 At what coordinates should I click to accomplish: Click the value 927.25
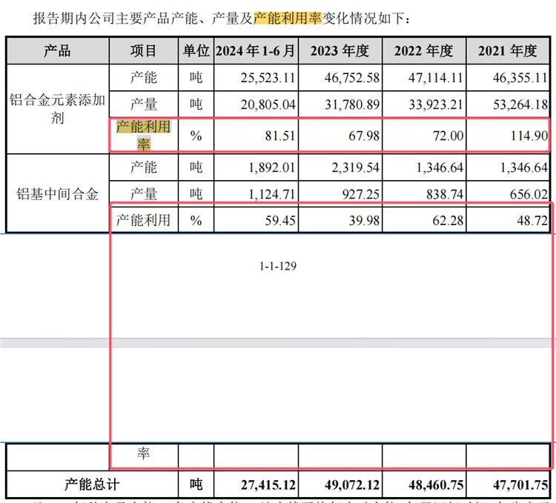click(360, 194)
